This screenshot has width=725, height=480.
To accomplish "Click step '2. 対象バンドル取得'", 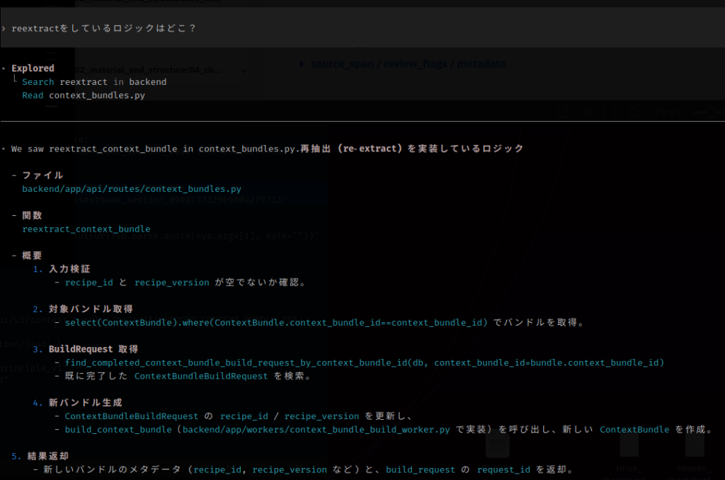I will 83,309.
